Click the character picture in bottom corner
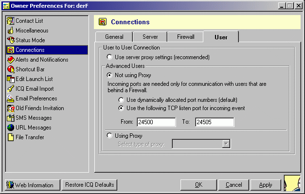Viewport: 305px width, 194px height. (292, 183)
